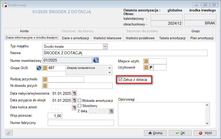Expand the Typ majątku dropdown
221x139 pixels.
[105, 47]
